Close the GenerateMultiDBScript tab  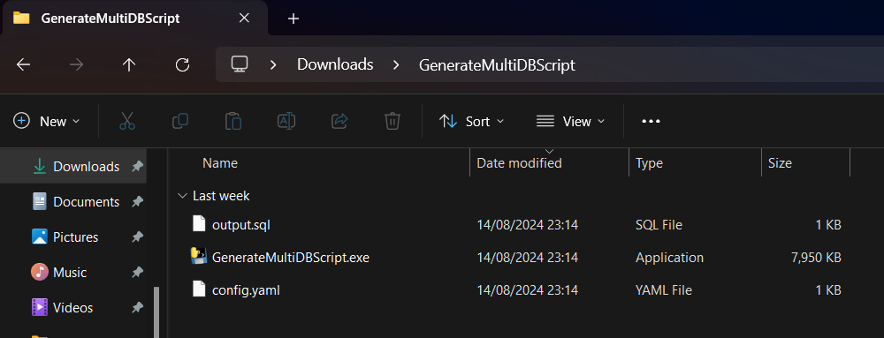(244, 18)
